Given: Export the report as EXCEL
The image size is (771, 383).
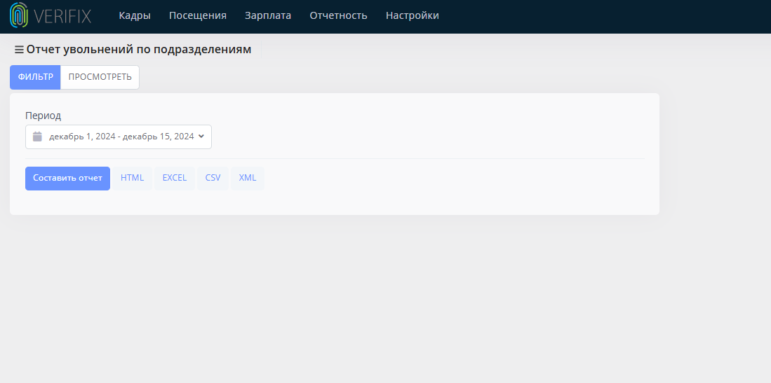Looking at the screenshot, I should pyautogui.click(x=175, y=178).
